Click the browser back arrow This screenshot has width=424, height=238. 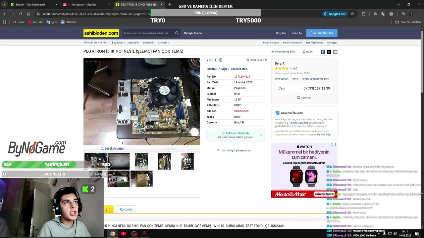tap(5, 14)
